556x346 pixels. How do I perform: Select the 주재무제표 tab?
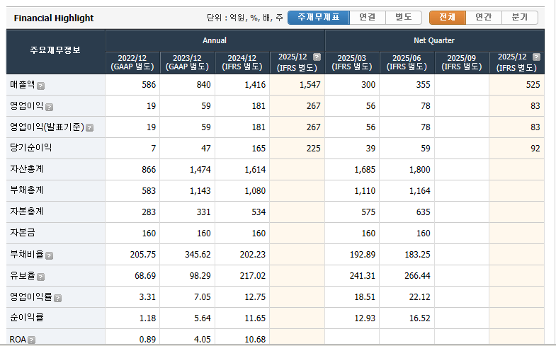pos(318,18)
